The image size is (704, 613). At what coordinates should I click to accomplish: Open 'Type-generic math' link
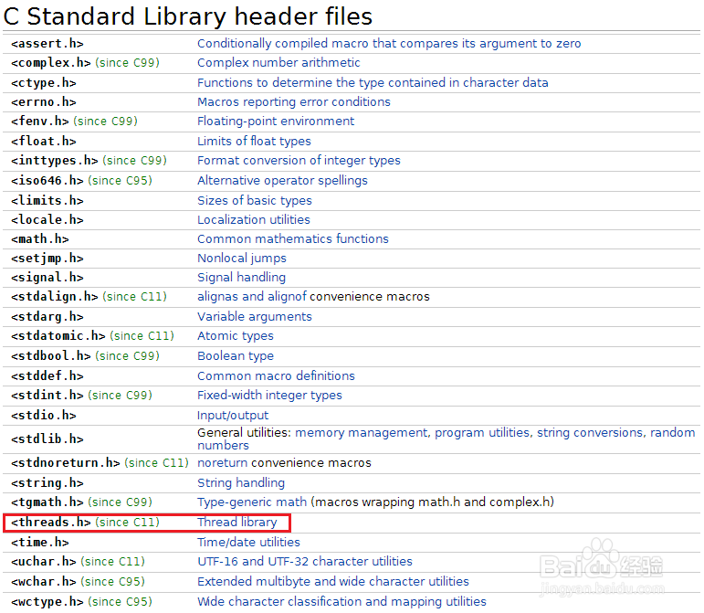pos(252,502)
